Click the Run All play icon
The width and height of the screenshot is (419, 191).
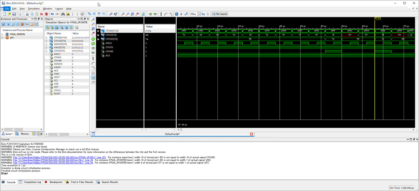tap(182, 14)
